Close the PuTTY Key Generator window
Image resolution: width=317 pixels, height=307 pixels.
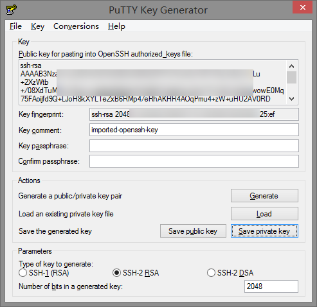pos(302,8)
